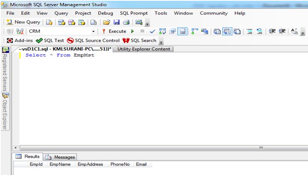The height and width of the screenshot is (175, 308).
Task: Comment out the selected lines icon
Action: 249,31
